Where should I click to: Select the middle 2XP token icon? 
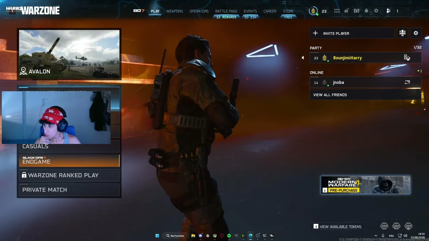396,226
